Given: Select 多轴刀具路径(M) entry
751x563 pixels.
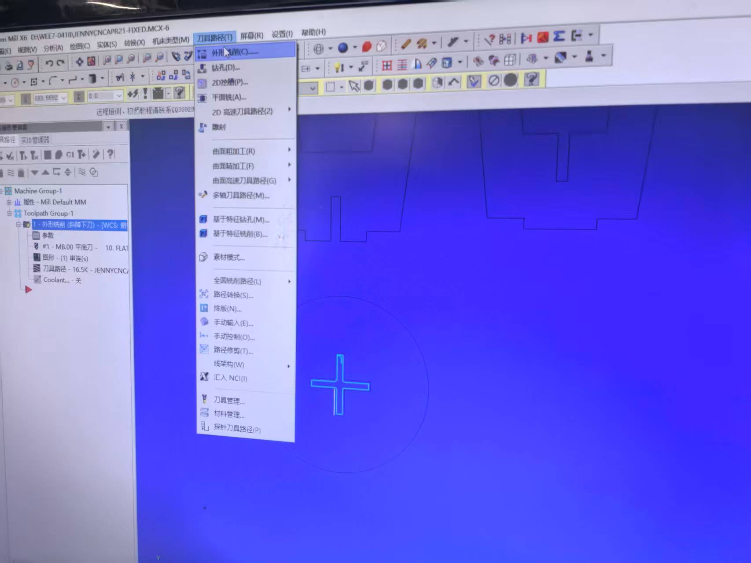Looking at the screenshot, I should 245,195.
